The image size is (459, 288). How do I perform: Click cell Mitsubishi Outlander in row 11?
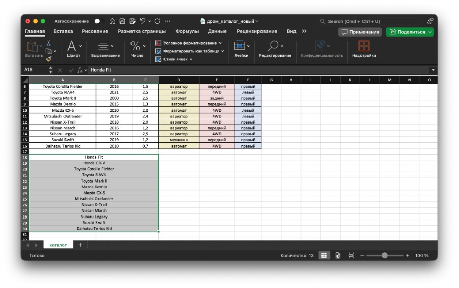[62, 116]
